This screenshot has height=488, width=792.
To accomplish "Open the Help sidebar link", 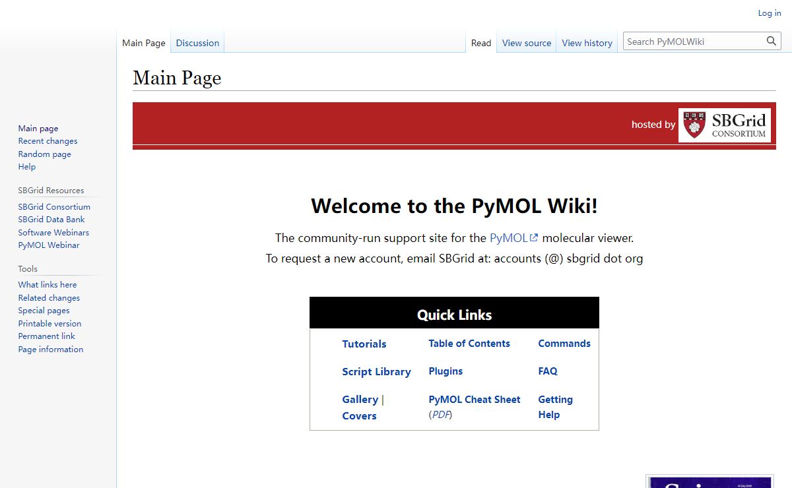I will point(27,167).
